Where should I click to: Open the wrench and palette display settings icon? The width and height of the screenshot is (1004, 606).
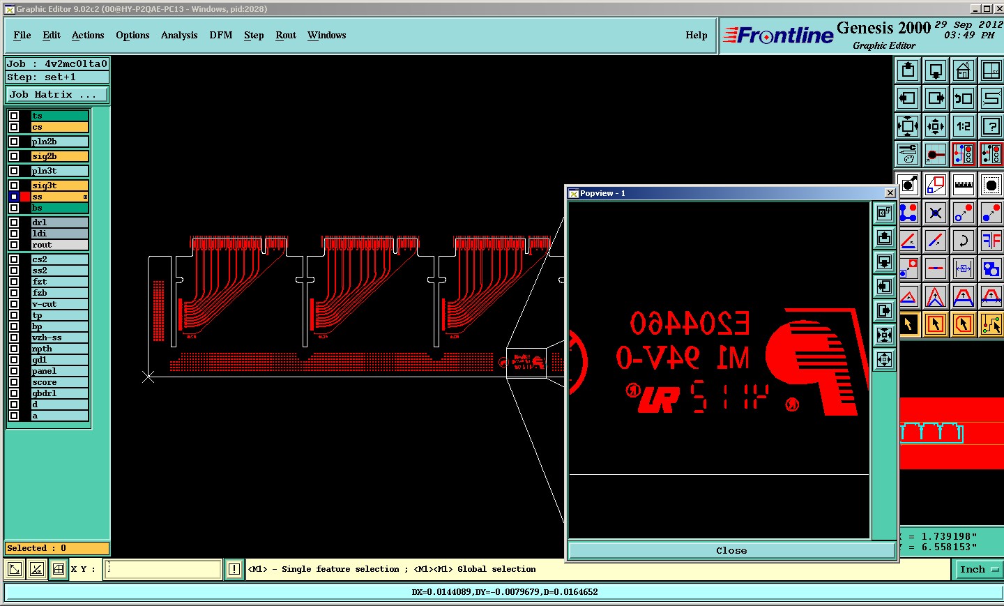point(908,154)
